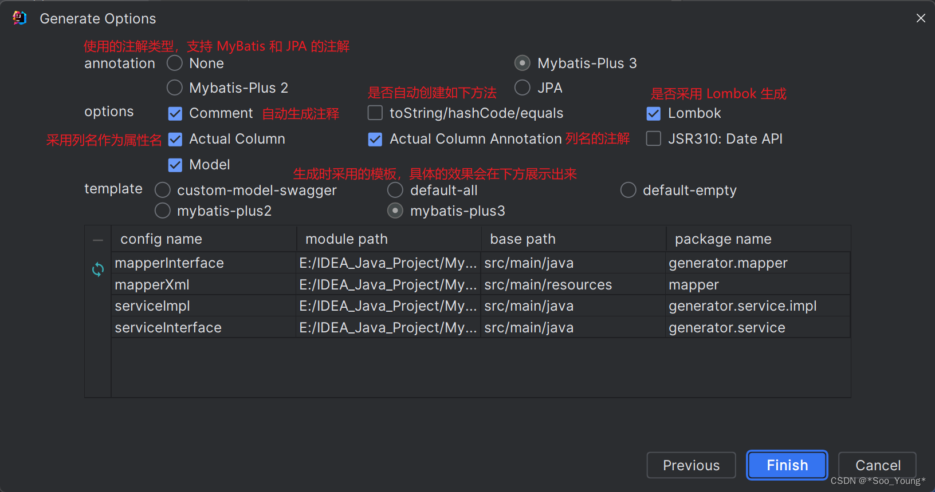
Task: Choose the custom-model-swagger template
Action: coord(162,190)
